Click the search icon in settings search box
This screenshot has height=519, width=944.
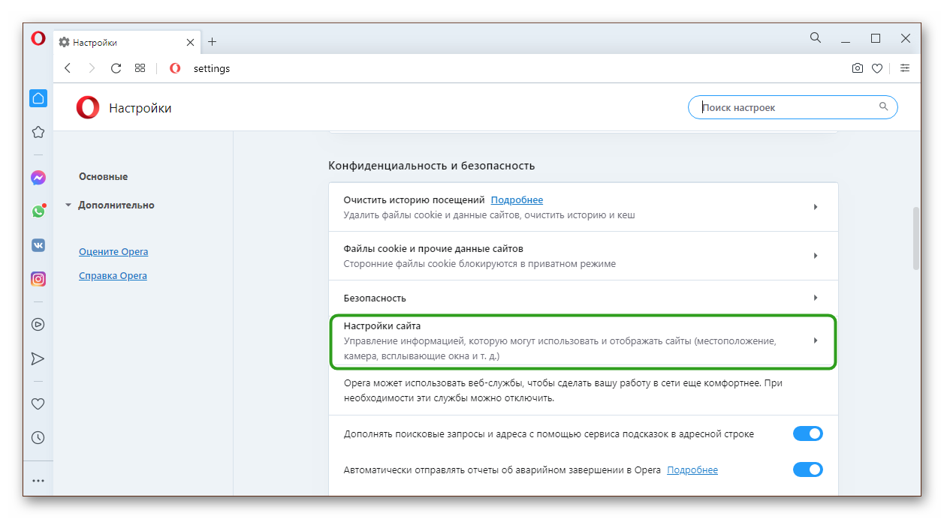click(x=884, y=106)
